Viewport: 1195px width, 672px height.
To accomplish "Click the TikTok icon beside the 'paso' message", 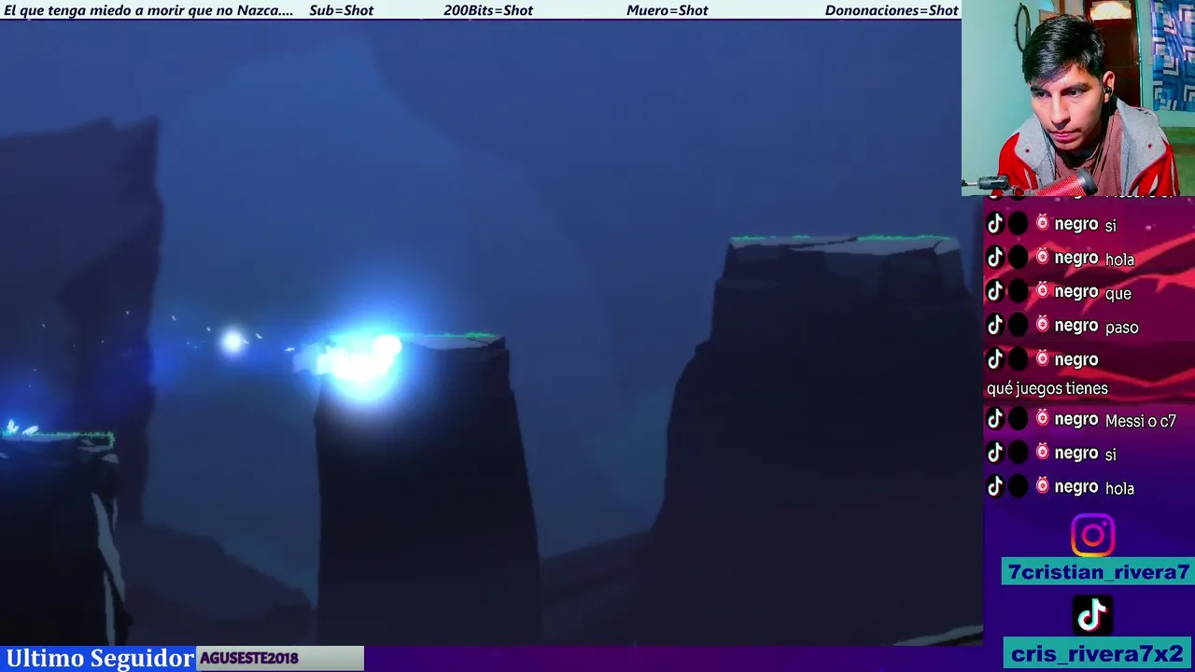I will tap(995, 325).
